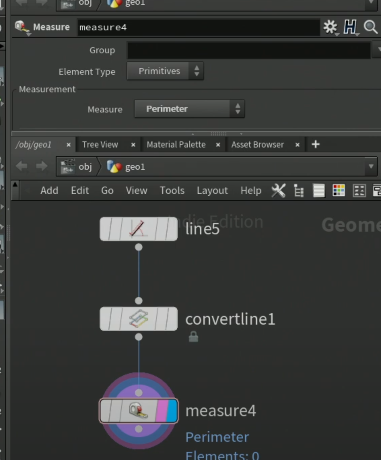Toggle the grid layout dots icon
Image resolution: width=381 pixels, height=460 pixels.
click(x=359, y=191)
